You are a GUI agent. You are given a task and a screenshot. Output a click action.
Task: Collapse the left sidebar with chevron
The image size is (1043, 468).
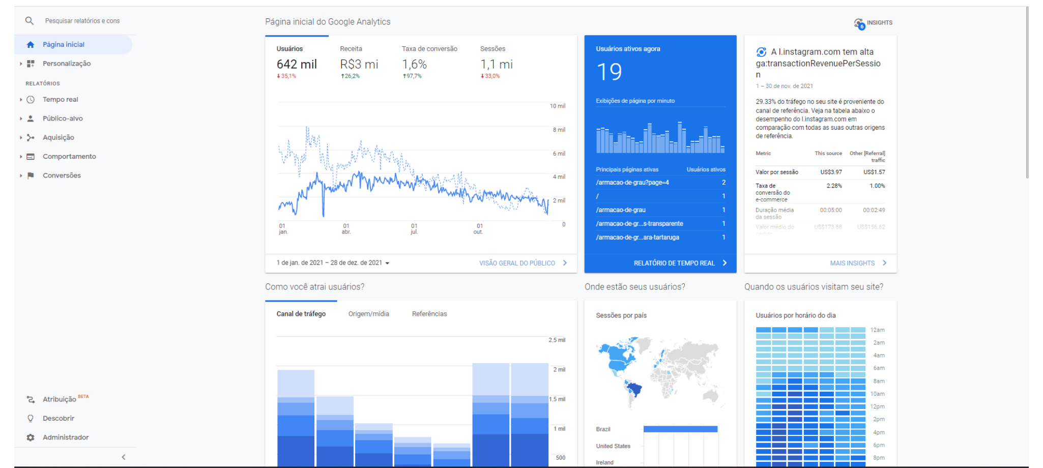(x=124, y=457)
